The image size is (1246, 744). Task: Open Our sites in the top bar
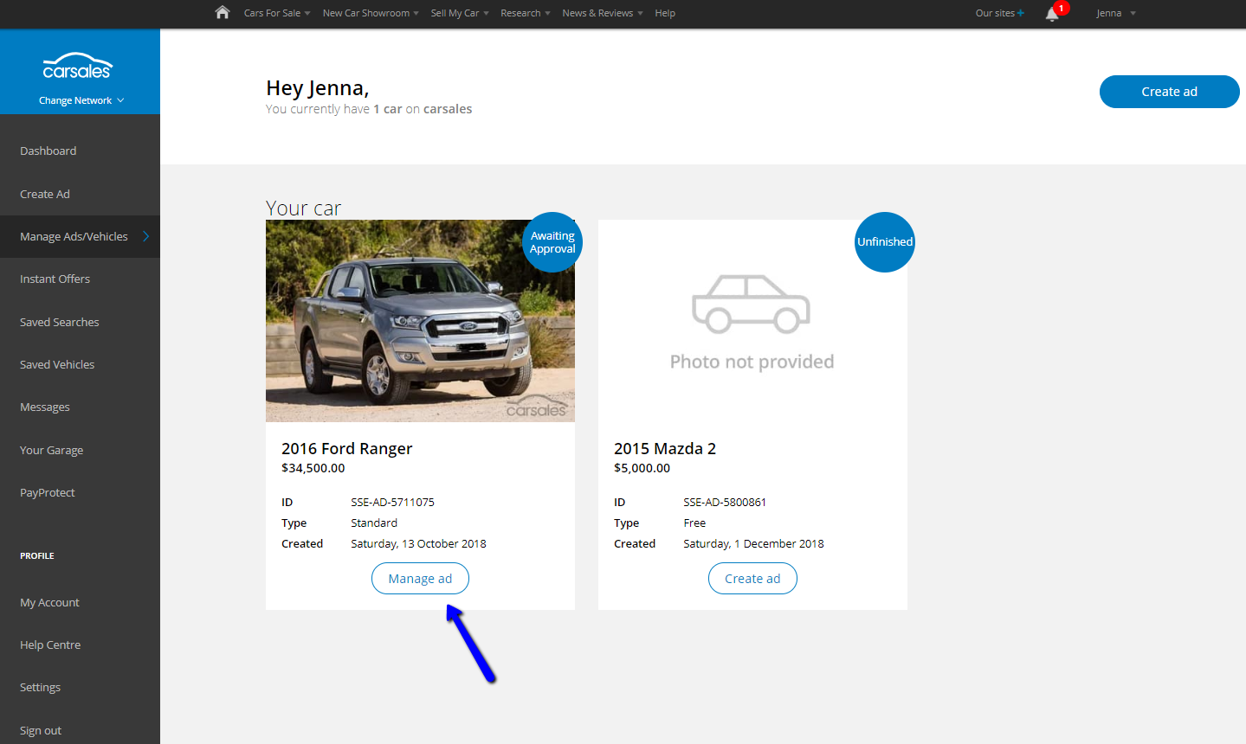tap(995, 13)
